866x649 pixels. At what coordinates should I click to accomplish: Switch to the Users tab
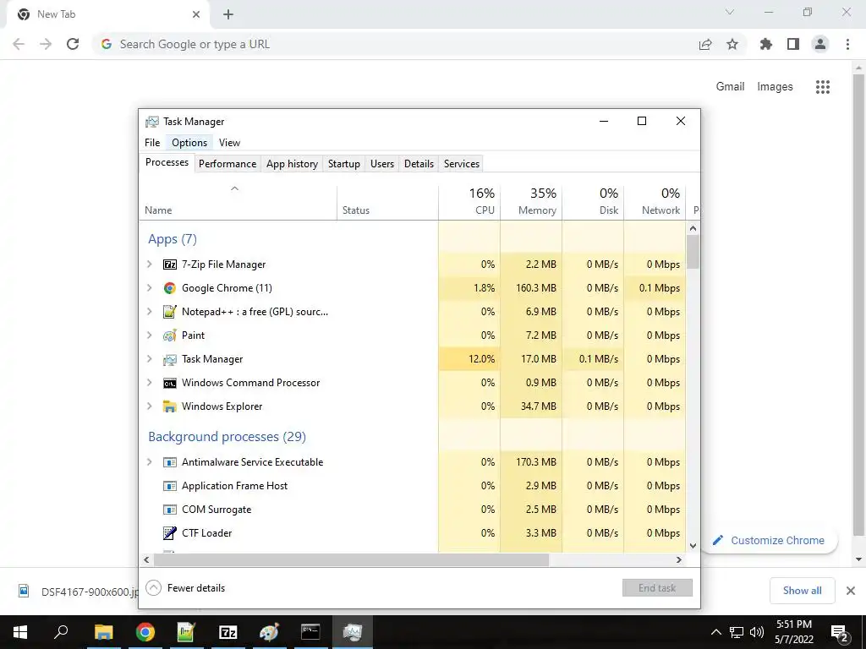point(382,164)
